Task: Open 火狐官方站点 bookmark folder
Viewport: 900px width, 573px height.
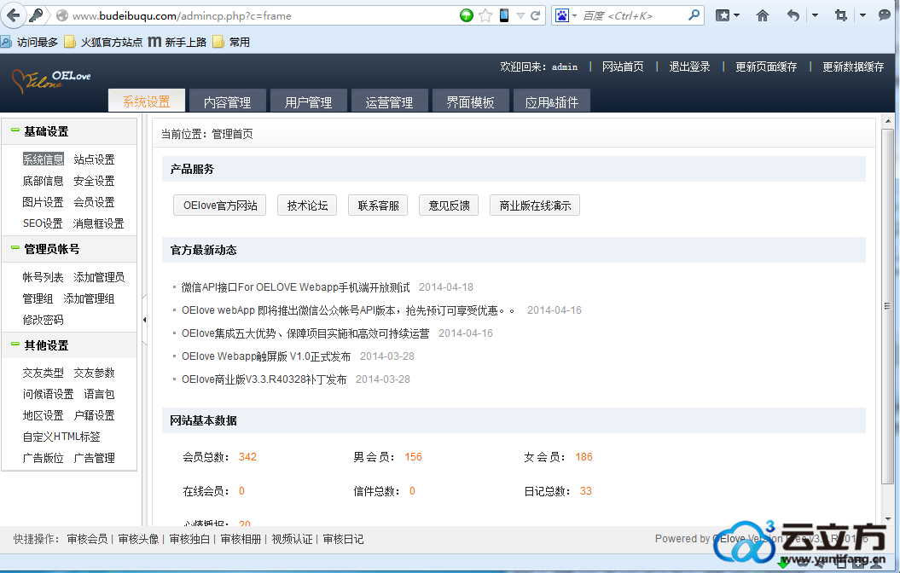Action: pos(103,42)
